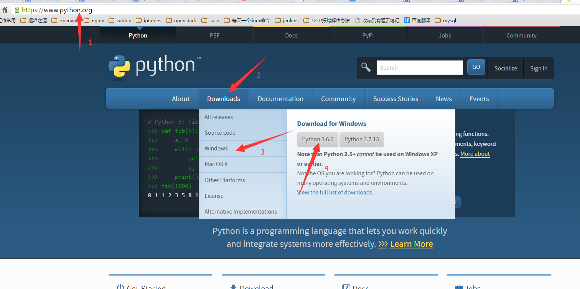Select All releases in Downloads menu
Viewport: 580px width, 289px height.
pos(242,117)
